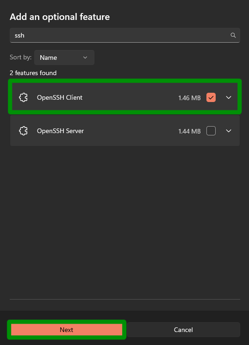Select the OpenSSH Client label

pos(60,97)
